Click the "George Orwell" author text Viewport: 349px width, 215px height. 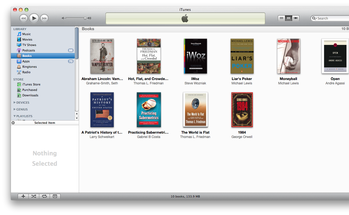(242, 137)
